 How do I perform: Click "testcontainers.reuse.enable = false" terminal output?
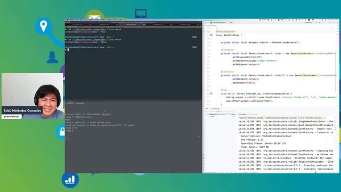(86, 42)
